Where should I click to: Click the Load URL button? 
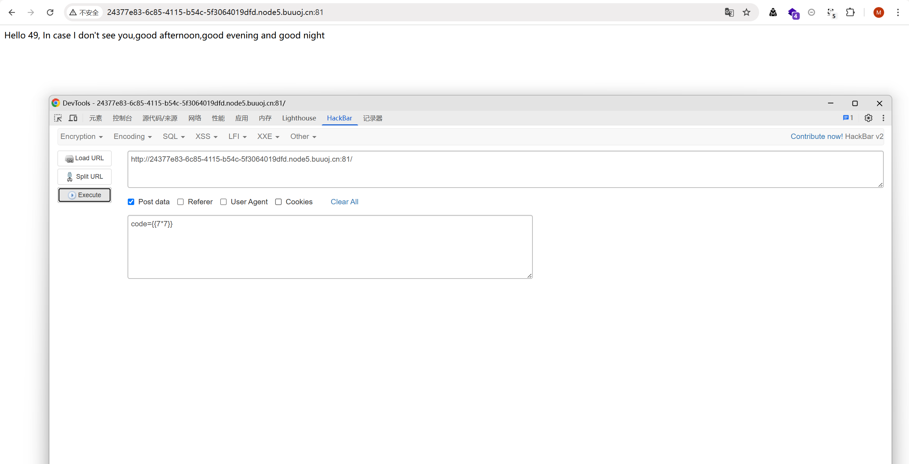[x=85, y=158]
